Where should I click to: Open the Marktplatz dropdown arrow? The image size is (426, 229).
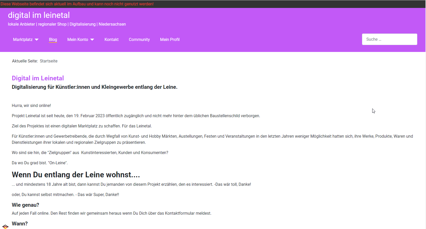(37, 40)
